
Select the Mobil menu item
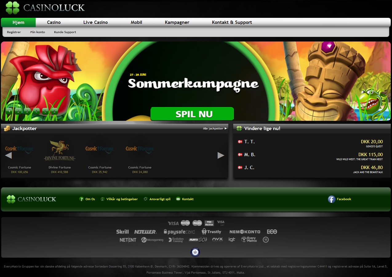(x=136, y=22)
